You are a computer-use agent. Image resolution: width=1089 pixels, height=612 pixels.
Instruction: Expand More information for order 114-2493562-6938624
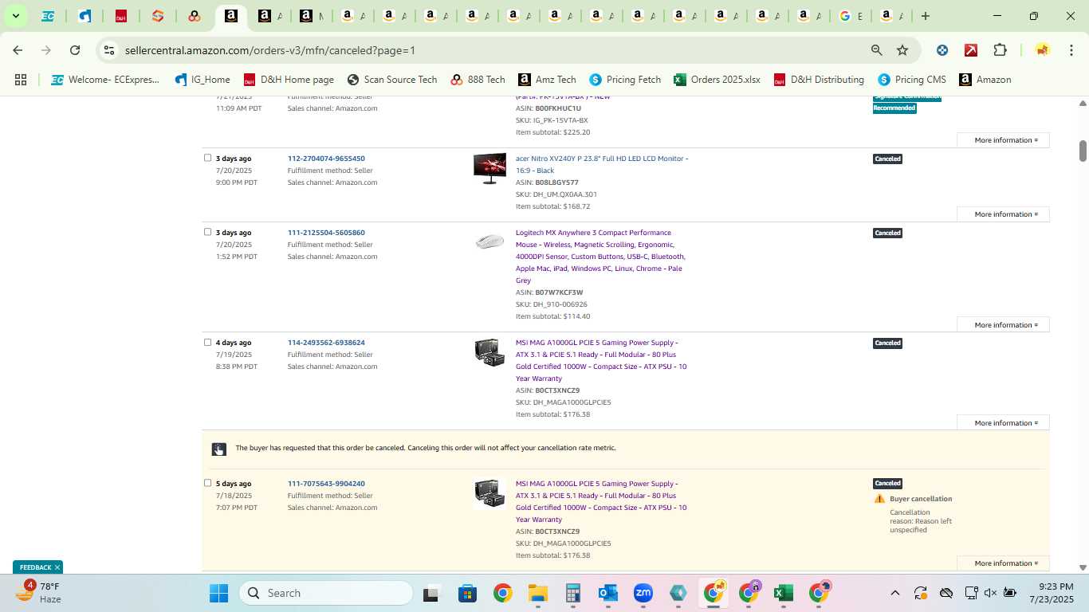1003,423
